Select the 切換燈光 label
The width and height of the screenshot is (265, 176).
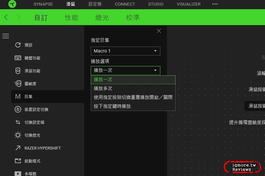click(32, 135)
